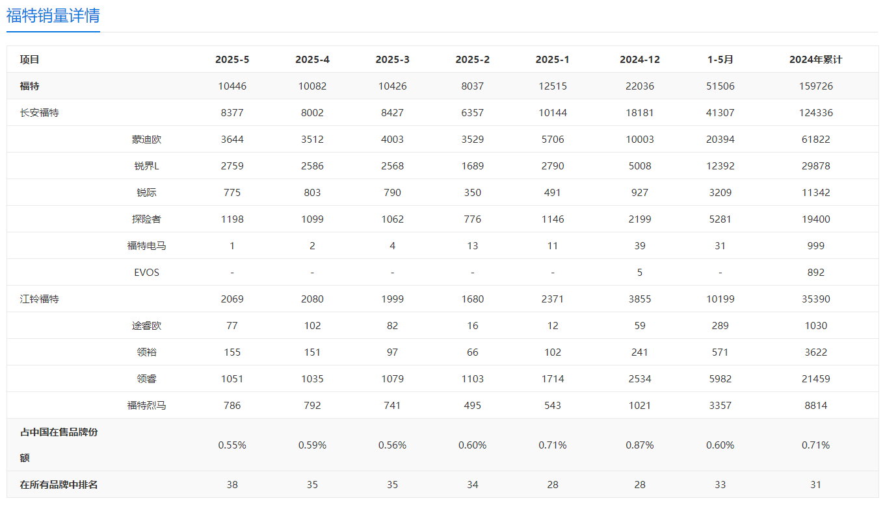885x505 pixels.
Task: Click the 福特销量详情 heading tab
Action: coord(53,16)
